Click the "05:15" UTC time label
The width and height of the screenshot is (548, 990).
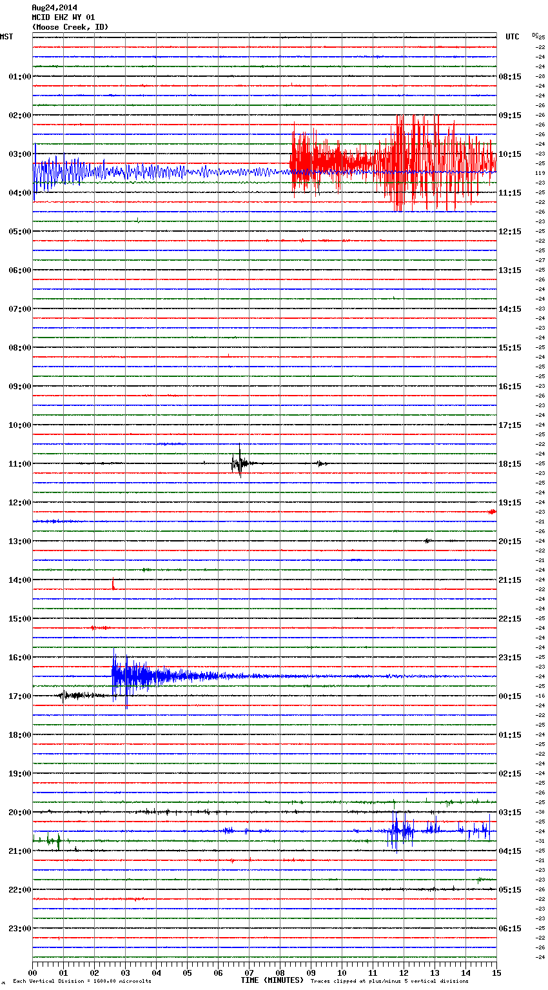click(510, 889)
